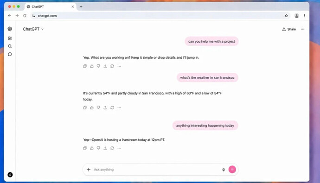Open search chats in the sidebar
The width and height of the screenshot is (320, 183).
point(10,46)
